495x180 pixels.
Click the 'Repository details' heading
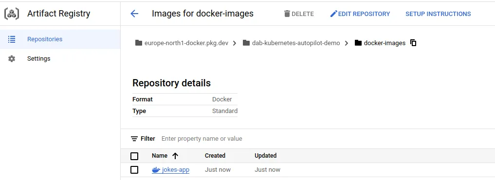point(171,83)
